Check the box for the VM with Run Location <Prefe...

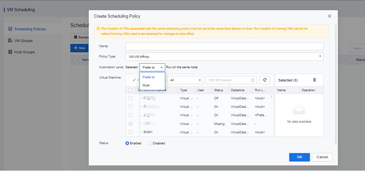130,115
